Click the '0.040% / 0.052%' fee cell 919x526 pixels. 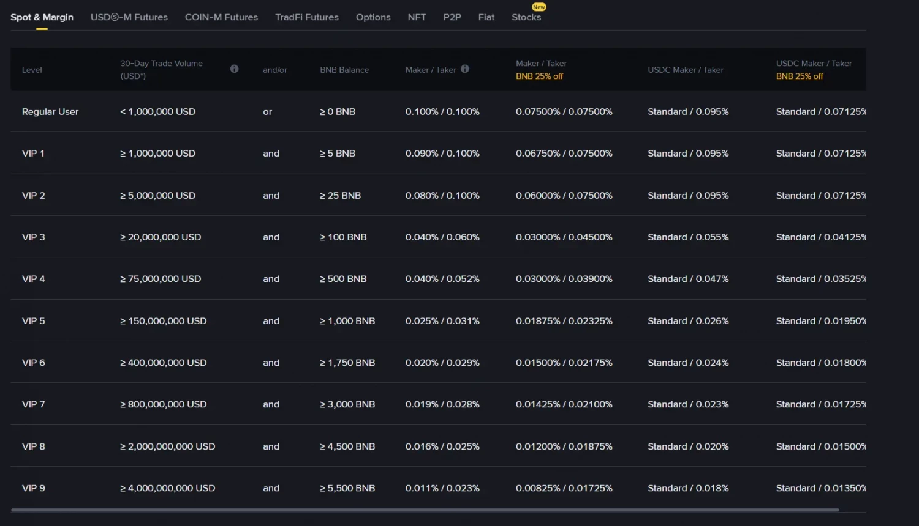(x=442, y=279)
